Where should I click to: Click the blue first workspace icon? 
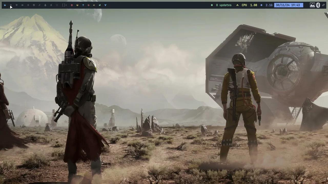tap(5, 5)
